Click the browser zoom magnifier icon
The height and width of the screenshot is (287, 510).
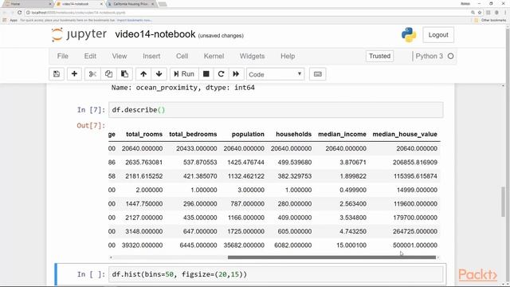(473, 13)
